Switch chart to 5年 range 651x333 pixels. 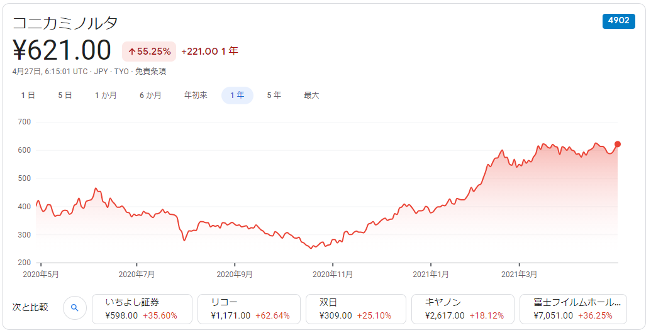click(x=274, y=96)
